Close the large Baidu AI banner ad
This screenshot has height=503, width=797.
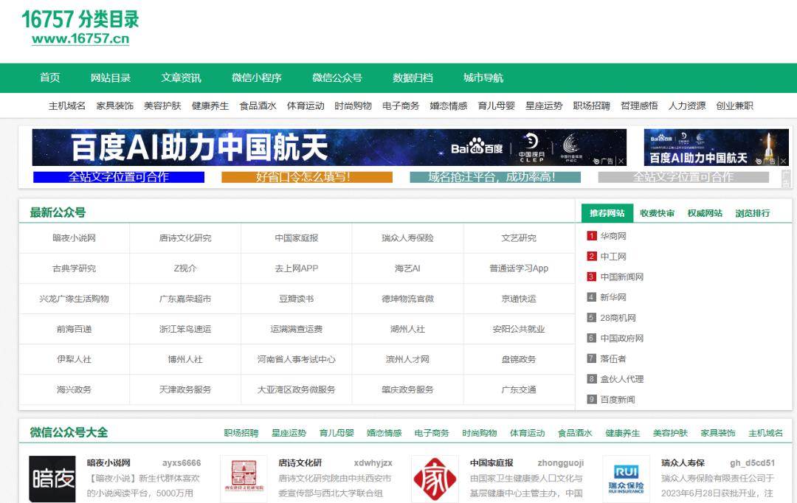[621, 161]
